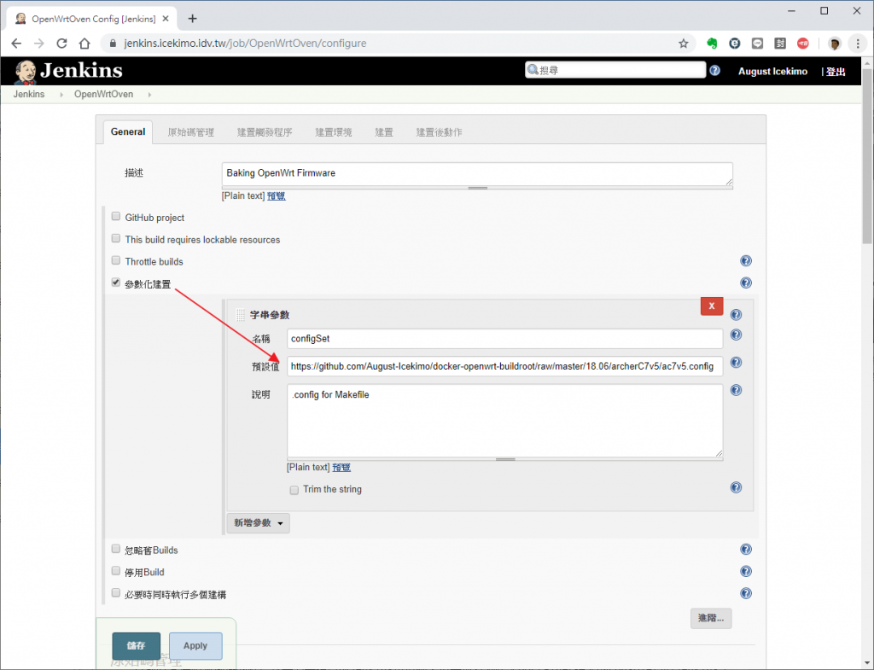Enable Throttle builds checkbox

[116, 260]
